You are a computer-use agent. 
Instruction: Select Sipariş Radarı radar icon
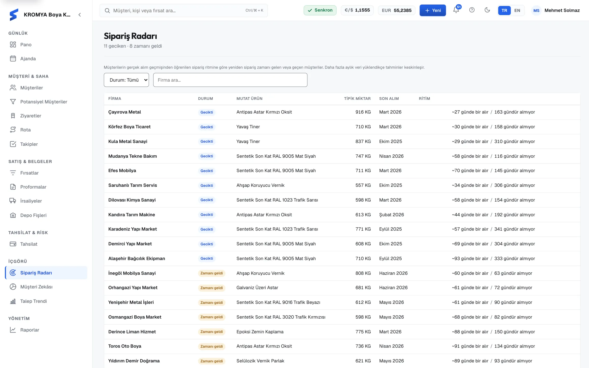point(13,273)
